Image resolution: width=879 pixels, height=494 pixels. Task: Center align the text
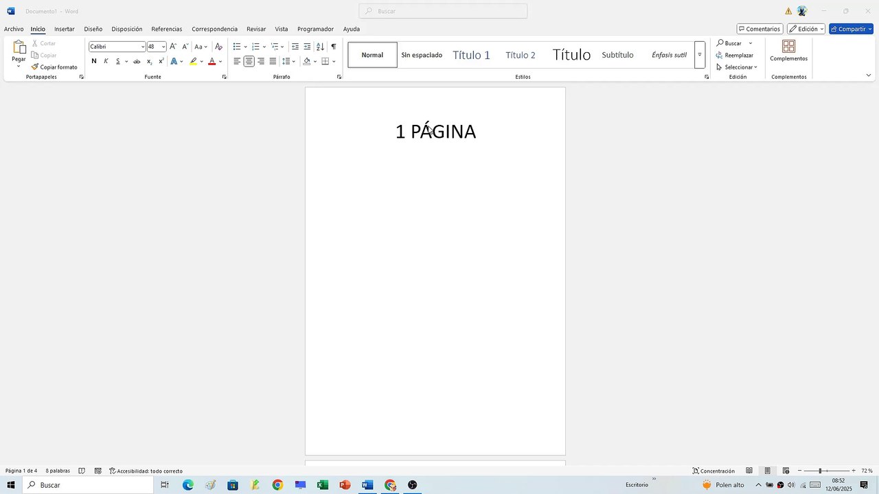(x=249, y=62)
